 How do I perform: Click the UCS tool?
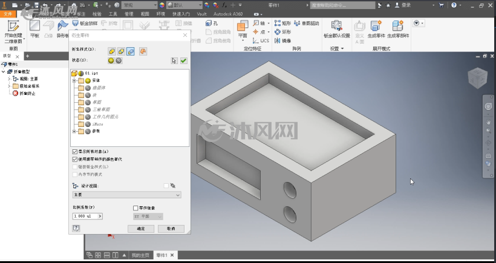coord(261,41)
